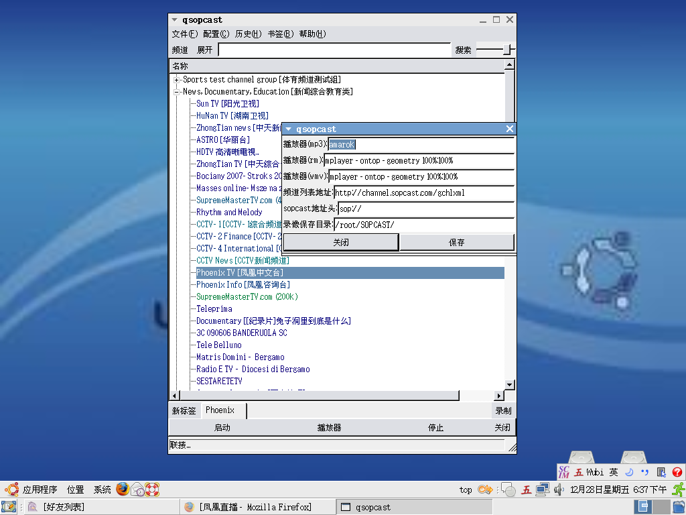The width and height of the screenshot is (686, 515).
Task: Click the running man logout icon
Action: (679, 489)
